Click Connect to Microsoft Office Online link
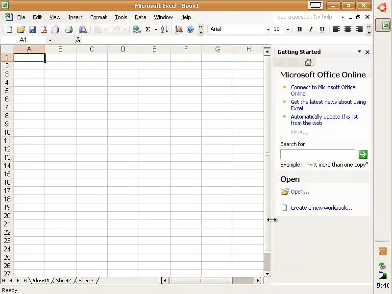This screenshot has height=294, width=392. point(323,90)
